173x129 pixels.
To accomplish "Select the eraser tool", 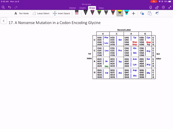I will pos(77,13).
